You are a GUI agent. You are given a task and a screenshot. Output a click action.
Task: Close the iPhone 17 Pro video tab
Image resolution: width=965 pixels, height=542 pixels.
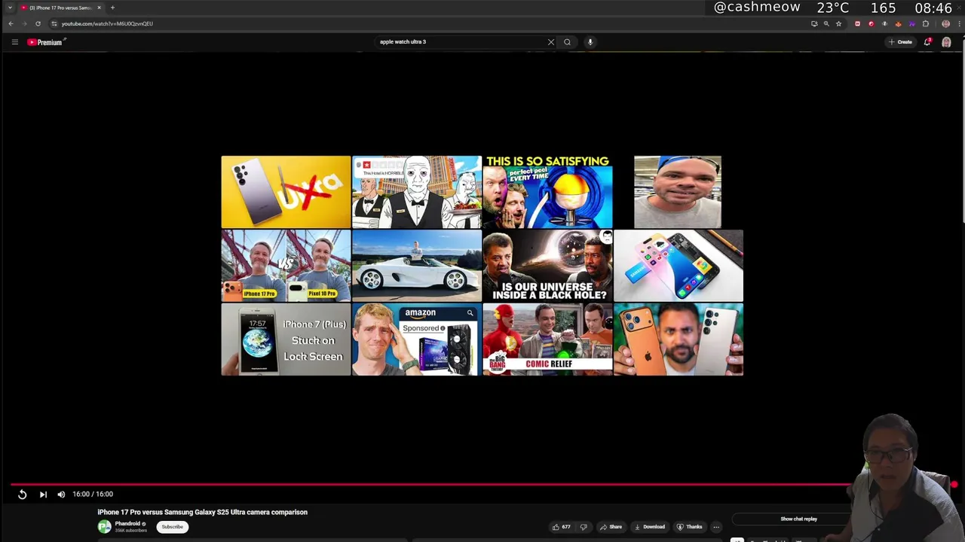pos(99,8)
